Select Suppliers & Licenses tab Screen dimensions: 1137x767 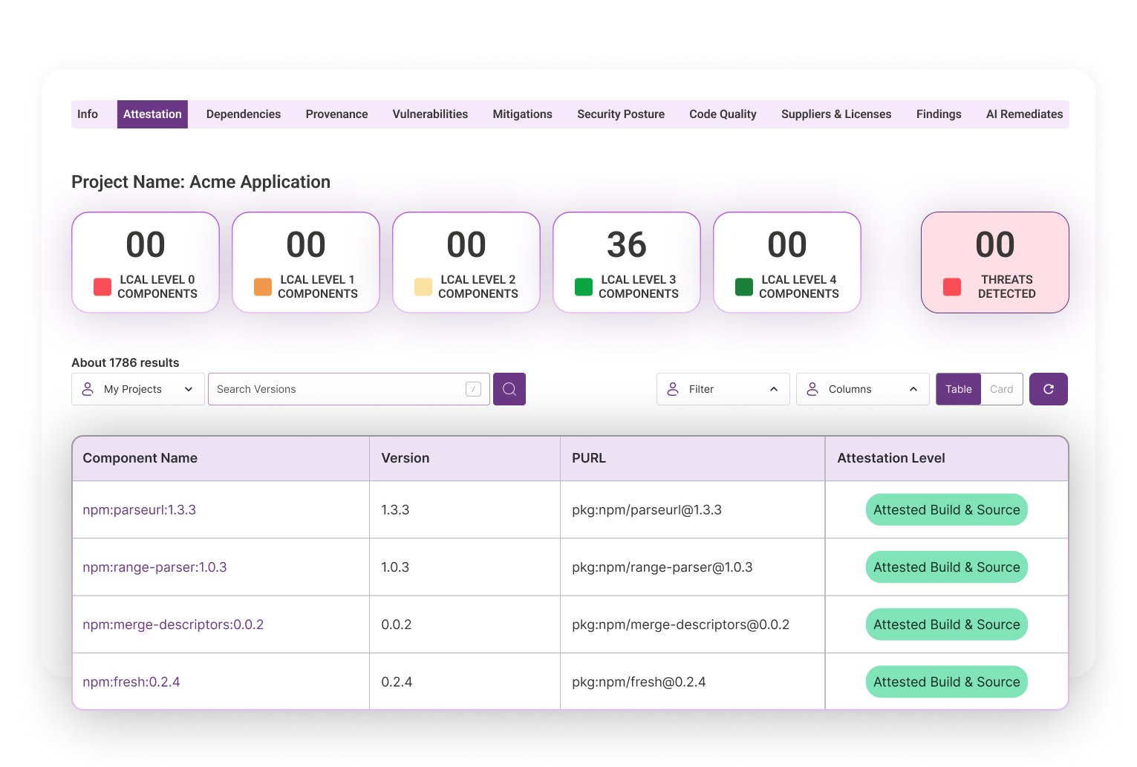coord(836,114)
